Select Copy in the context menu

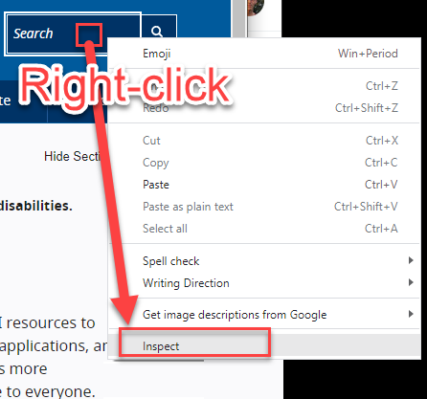pos(264,163)
